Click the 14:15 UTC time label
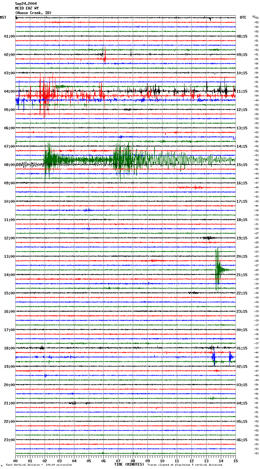 pyautogui.click(x=242, y=146)
